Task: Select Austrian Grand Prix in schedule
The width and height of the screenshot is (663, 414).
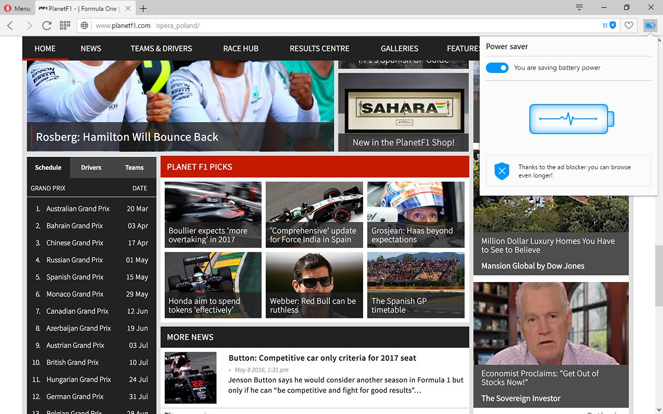Action: (x=92, y=345)
